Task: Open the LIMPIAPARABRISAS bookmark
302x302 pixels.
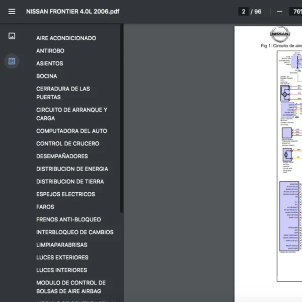Action: tap(61, 245)
